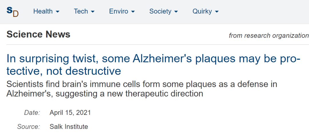Click the Salk Institute source name
Viewport: 309px width, 135px height.
(x=69, y=127)
